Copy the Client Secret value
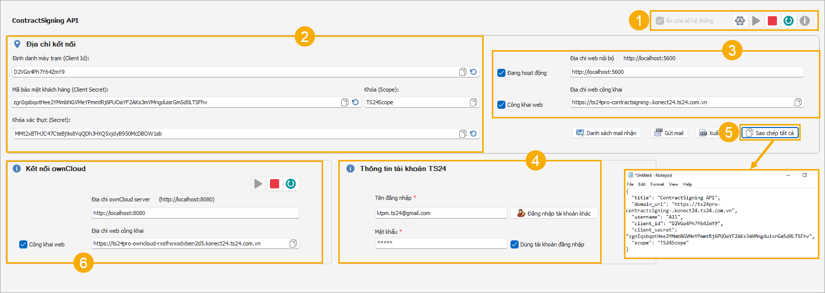Image resolution: width=825 pixels, height=293 pixels. tap(344, 102)
